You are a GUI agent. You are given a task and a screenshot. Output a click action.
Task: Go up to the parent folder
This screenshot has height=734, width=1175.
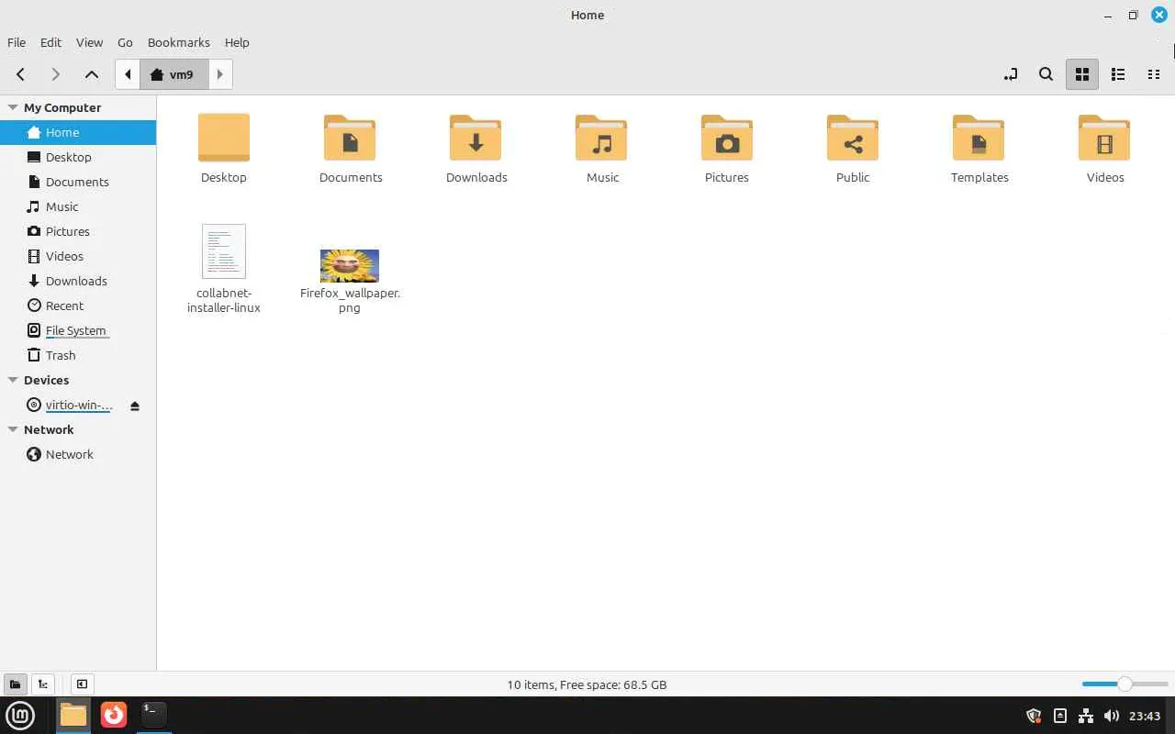[92, 74]
